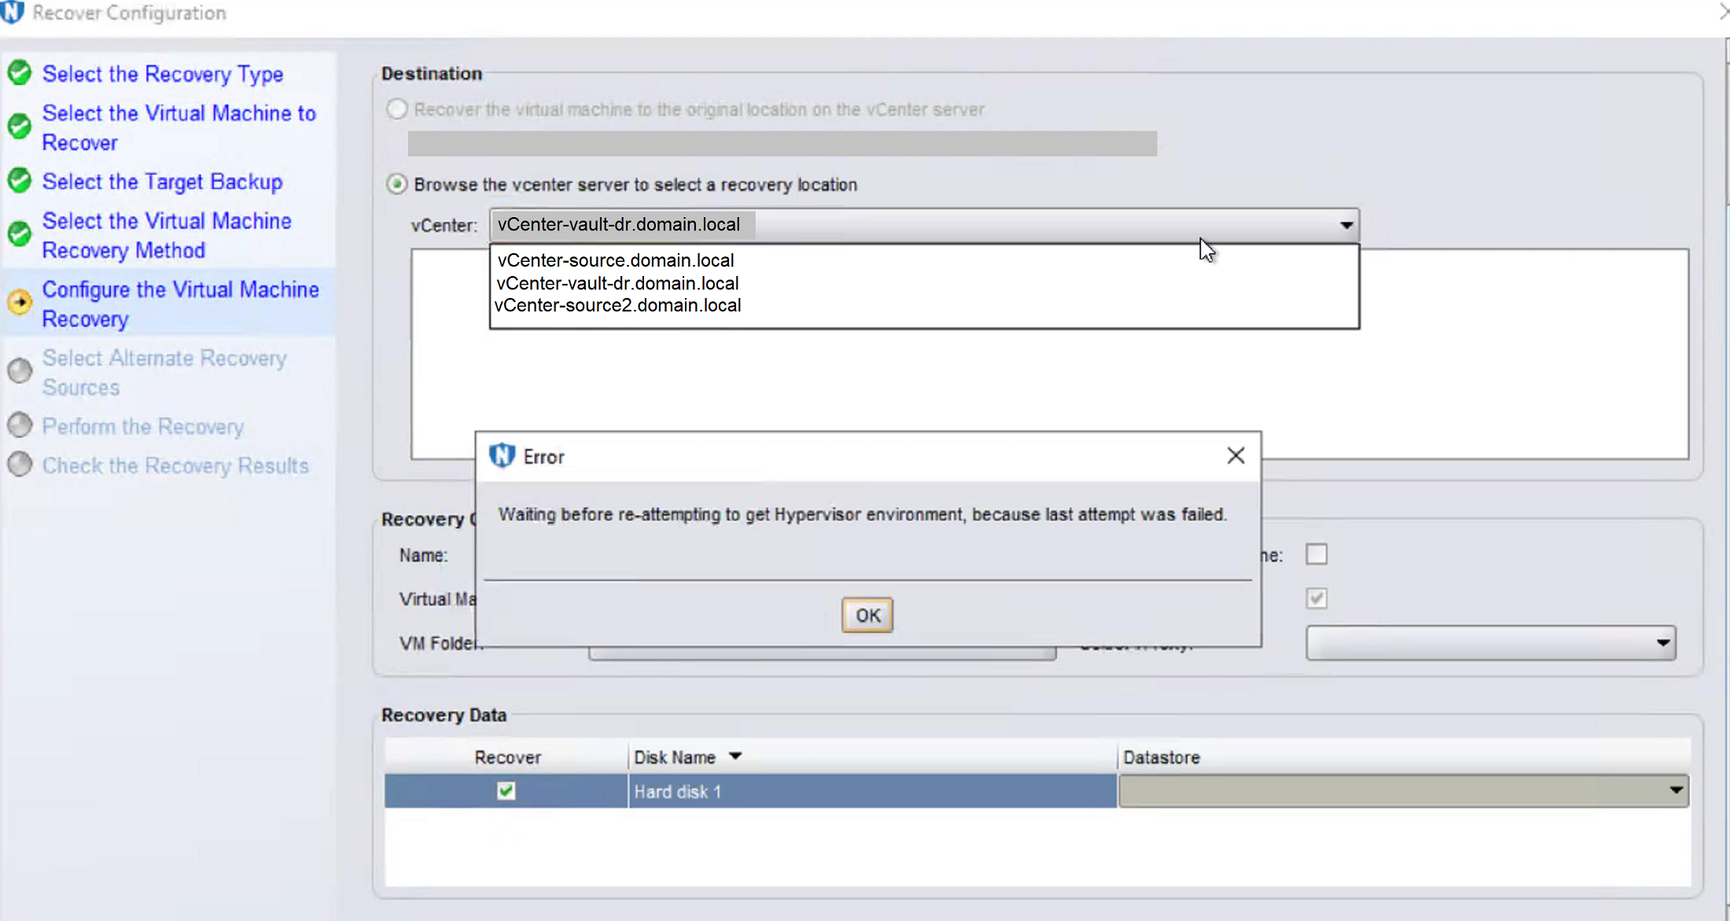Click gray circle icon beside Check the Recovery Results
1730x921 pixels.
20,465
